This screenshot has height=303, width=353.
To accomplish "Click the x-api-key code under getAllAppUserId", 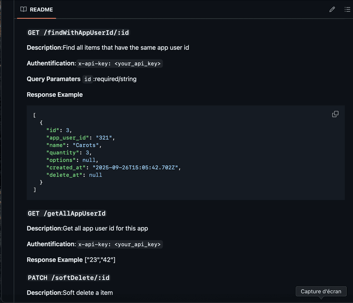I will [x=120, y=245].
